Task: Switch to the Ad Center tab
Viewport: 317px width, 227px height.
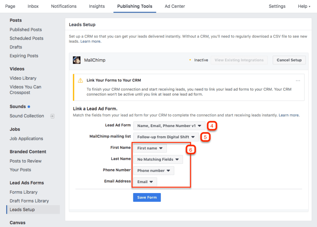Action: (x=175, y=6)
